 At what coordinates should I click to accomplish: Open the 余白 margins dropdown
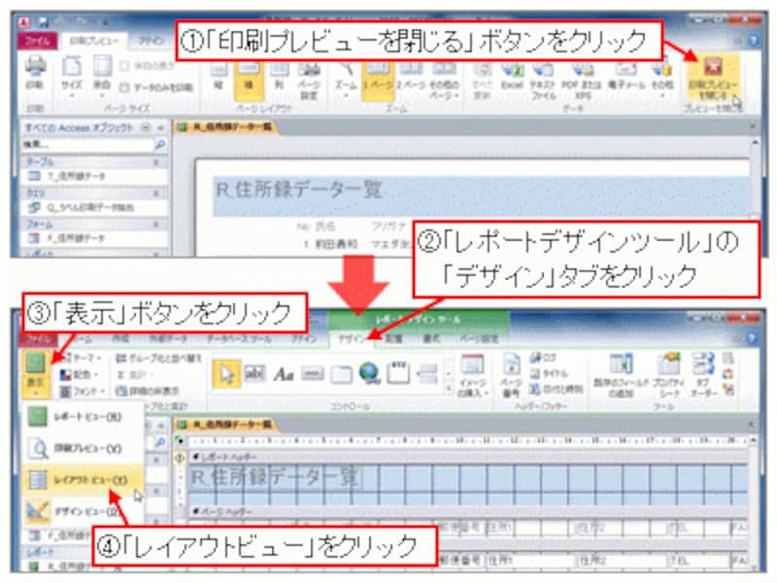coord(102,76)
